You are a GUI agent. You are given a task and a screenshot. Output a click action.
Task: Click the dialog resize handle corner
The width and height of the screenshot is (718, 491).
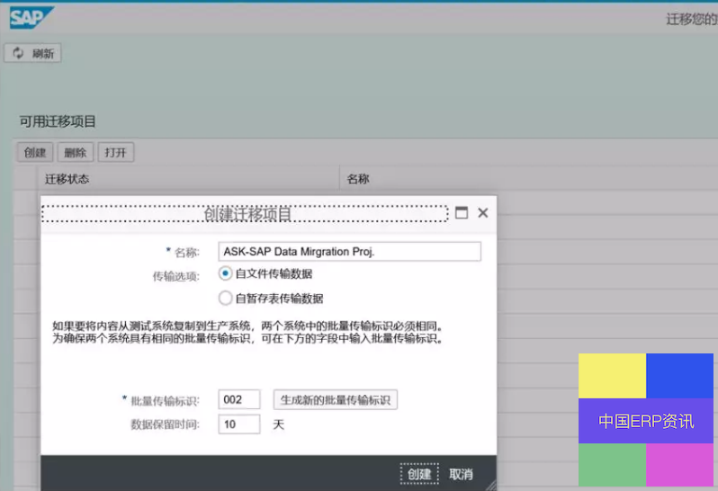tap(491, 486)
